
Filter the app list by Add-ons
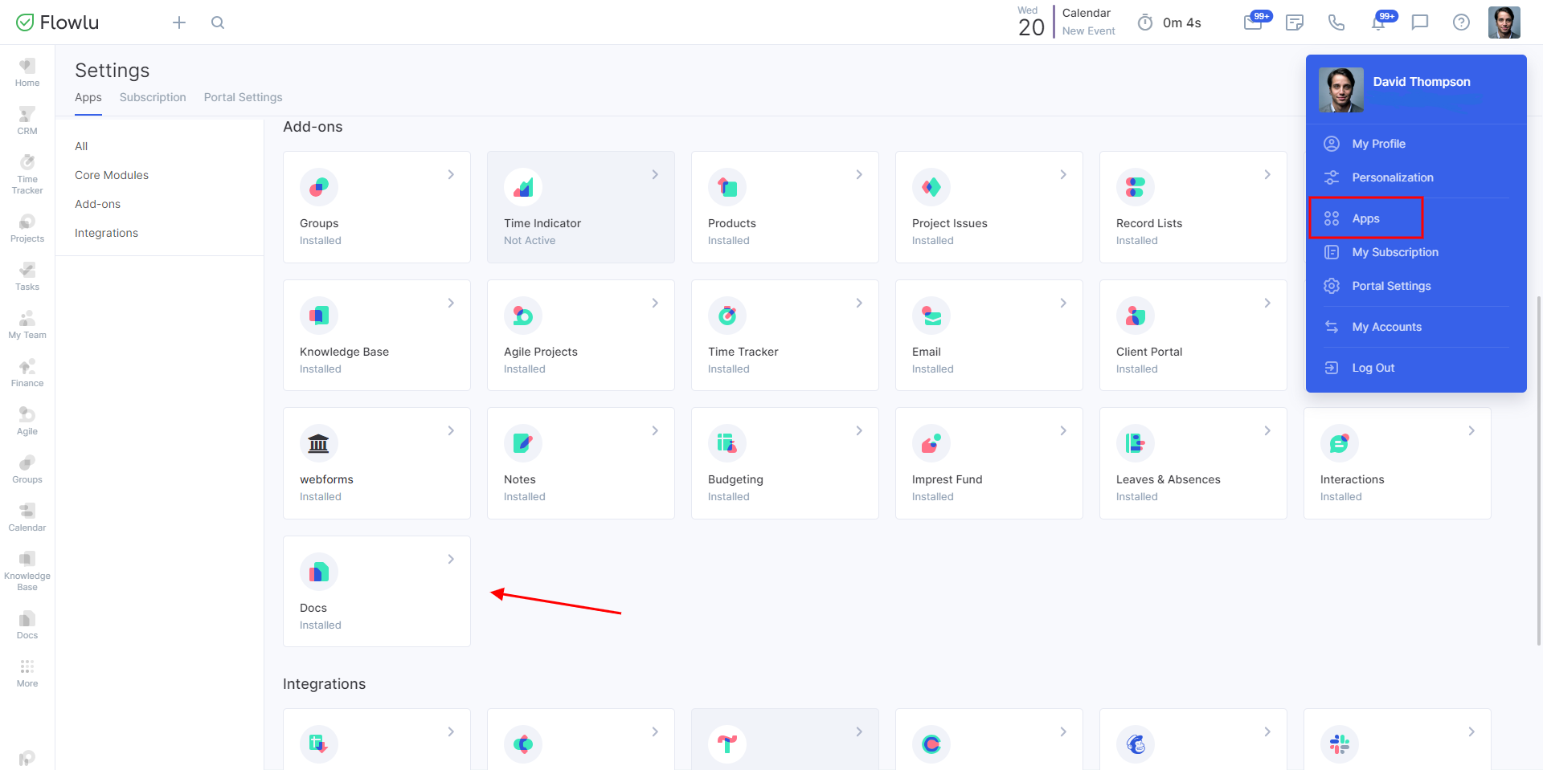(x=98, y=204)
